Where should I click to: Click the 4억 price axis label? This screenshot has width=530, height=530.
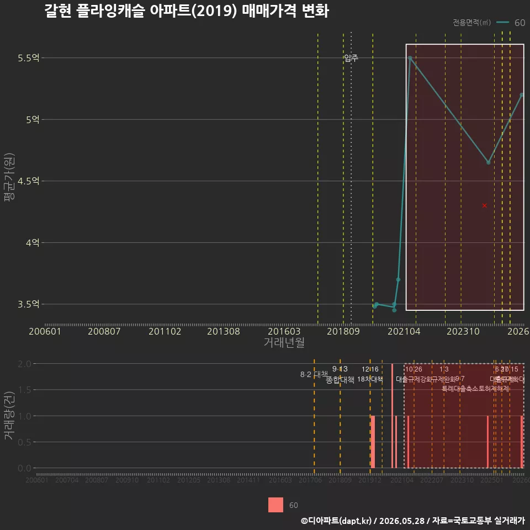(33, 242)
